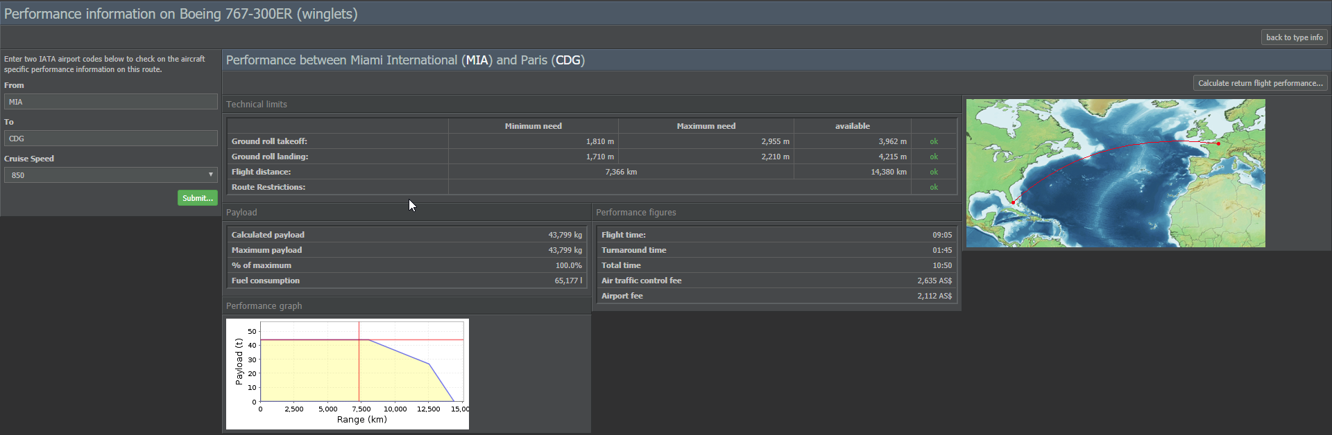This screenshot has width=1332, height=435.
Task: Click the '% of maximum' value 100.0%
Action: [x=569, y=265]
